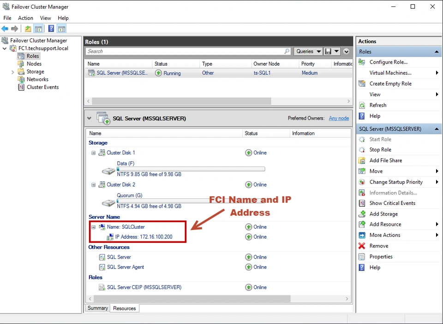This screenshot has width=443, height=324.
Task: Click the Up one level folder icon
Action: point(28,29)
